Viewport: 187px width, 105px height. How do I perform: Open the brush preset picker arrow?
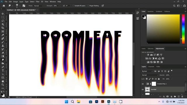click(20, 6)
